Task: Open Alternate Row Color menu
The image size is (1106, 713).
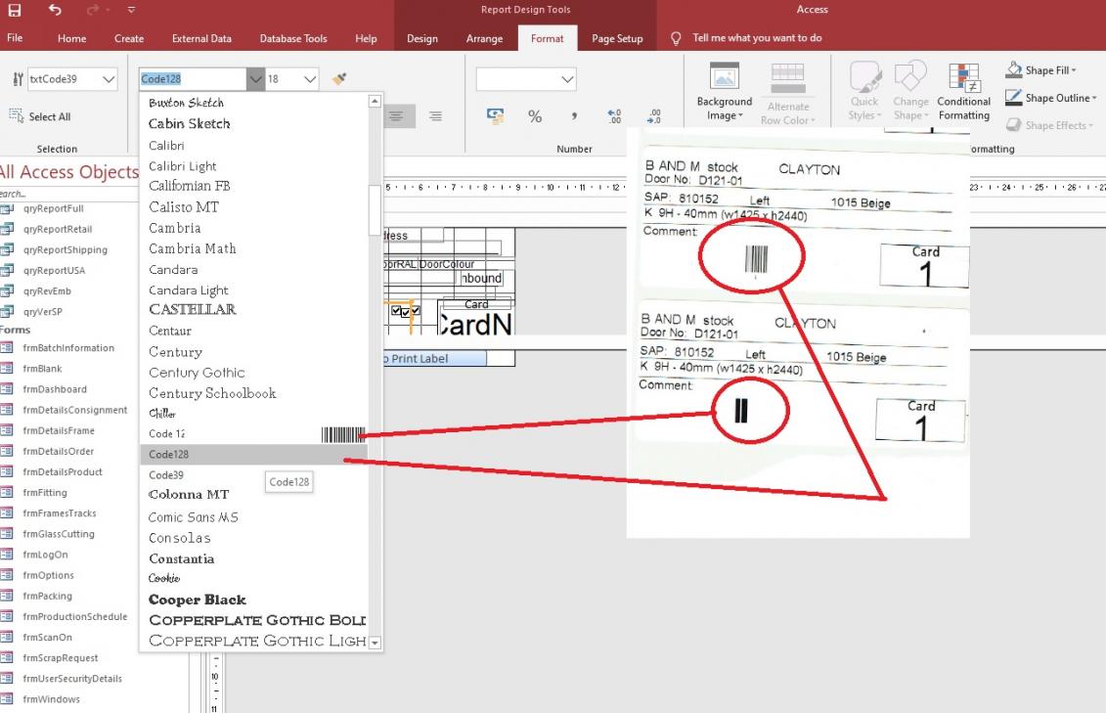Action: tap(788, 94)
